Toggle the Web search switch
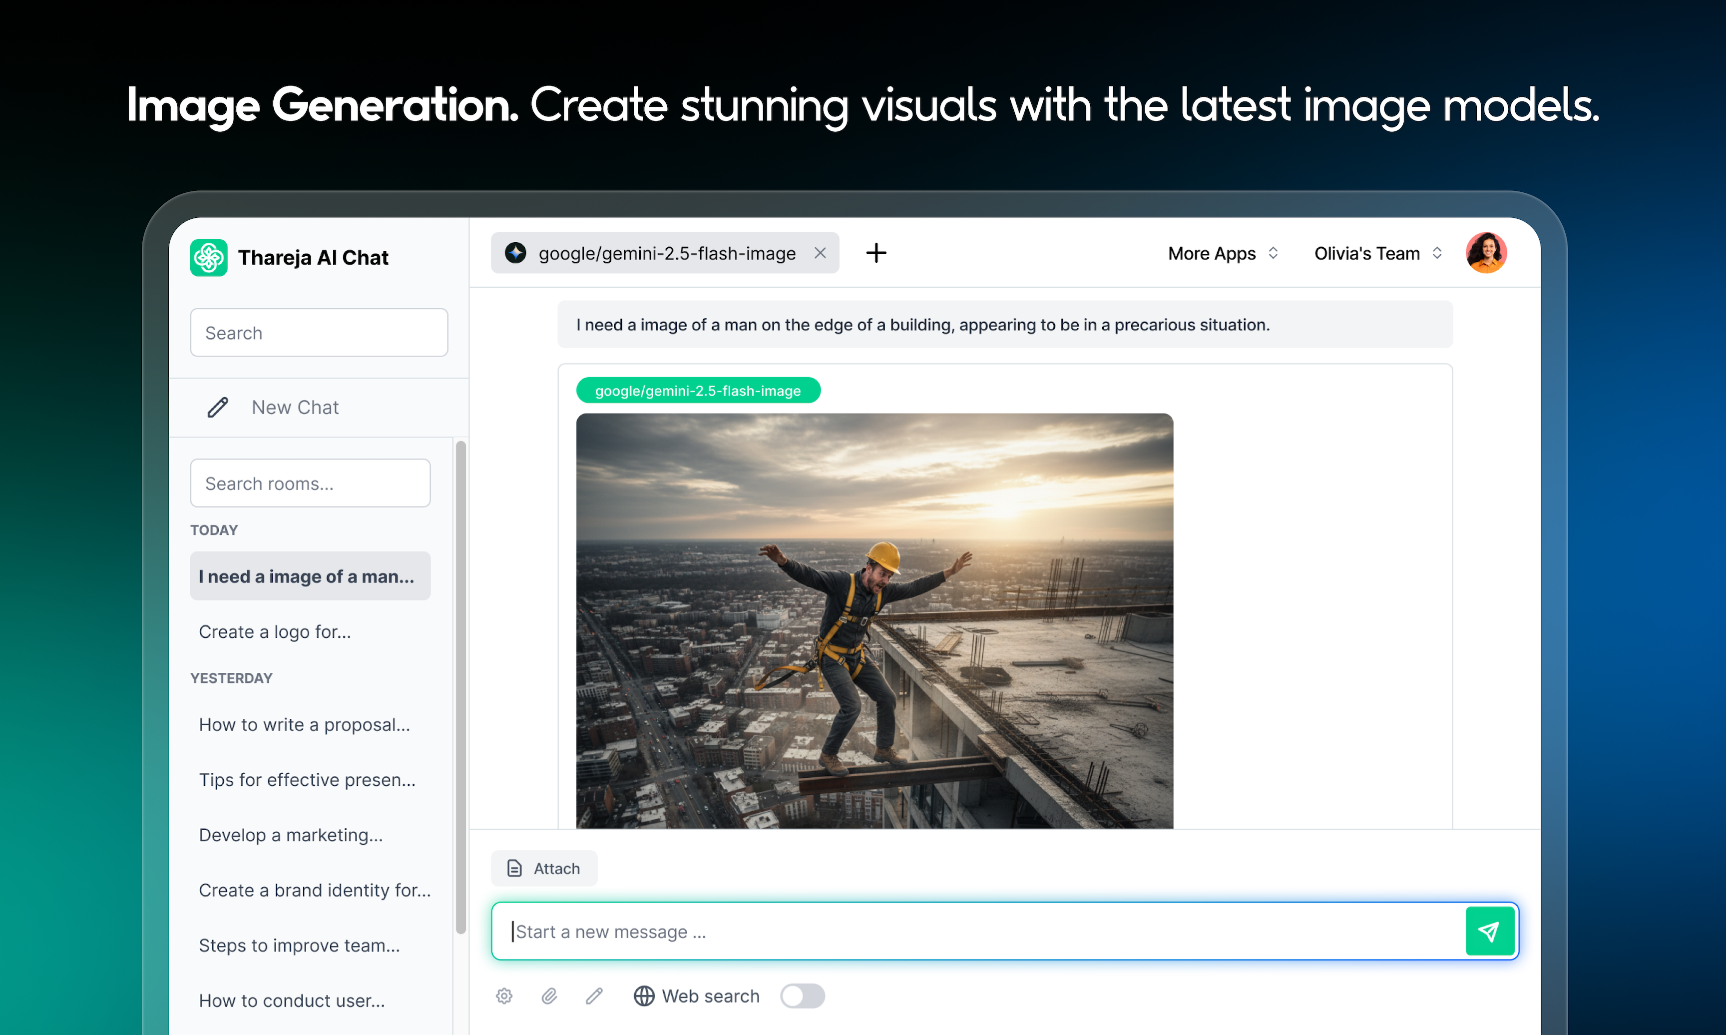 pyautogui.click(x=802, y=996)
